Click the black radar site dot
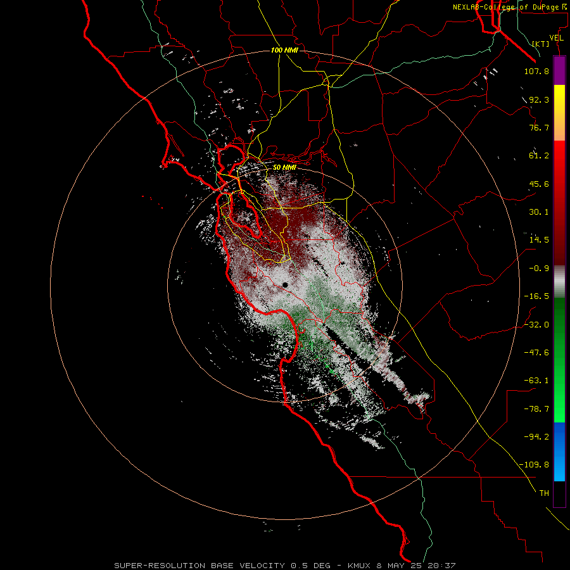 (x=285, y=286)
